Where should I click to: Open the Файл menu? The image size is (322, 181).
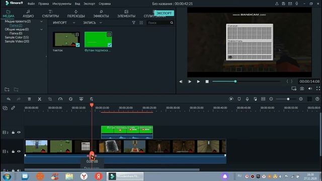pos(31,4)
